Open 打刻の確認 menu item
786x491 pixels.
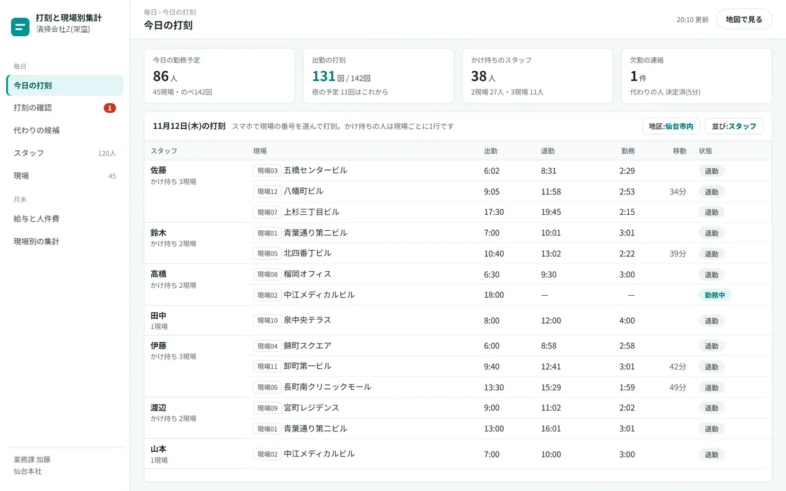click(64, 108)
